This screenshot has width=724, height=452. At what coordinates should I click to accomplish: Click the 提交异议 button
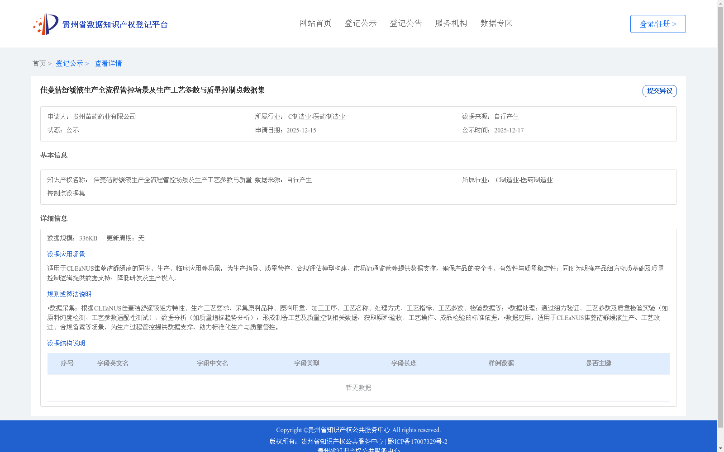tap(660, 91)
